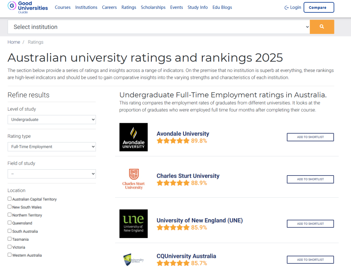This screenshot has height=269, width=351.
Task: Click the login arrow icon
Action: point(286,7)
